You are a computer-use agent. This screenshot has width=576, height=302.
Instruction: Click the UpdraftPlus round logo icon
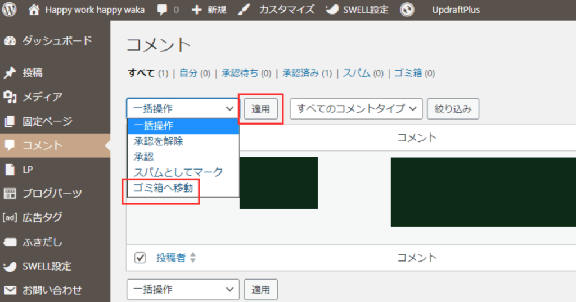(407, 10)
